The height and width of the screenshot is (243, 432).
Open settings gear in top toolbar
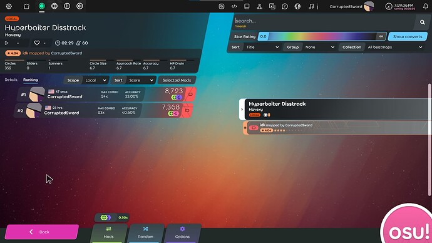9,6
